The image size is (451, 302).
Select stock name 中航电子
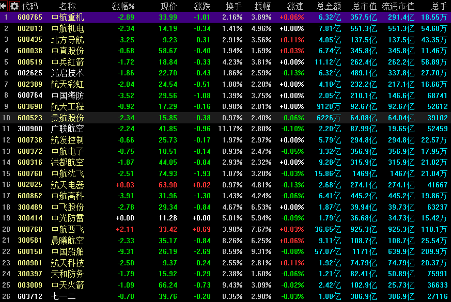tap(68, 151)
